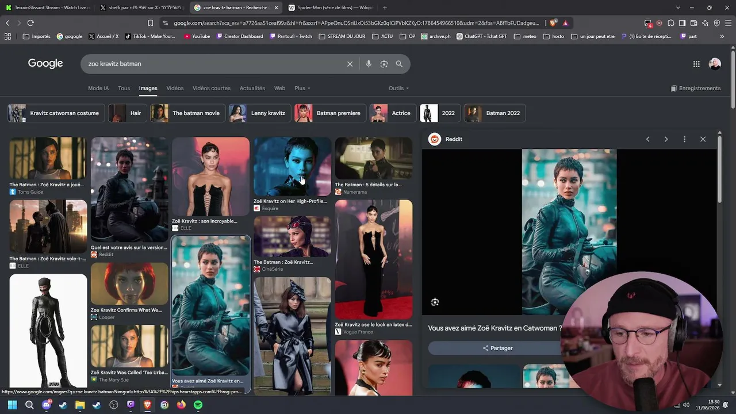
Task: Filter by Batman premiere chip
Action: click(330, 113)
